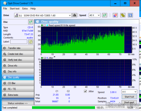Click the disc type value CD-R

[x=30, y=27]
